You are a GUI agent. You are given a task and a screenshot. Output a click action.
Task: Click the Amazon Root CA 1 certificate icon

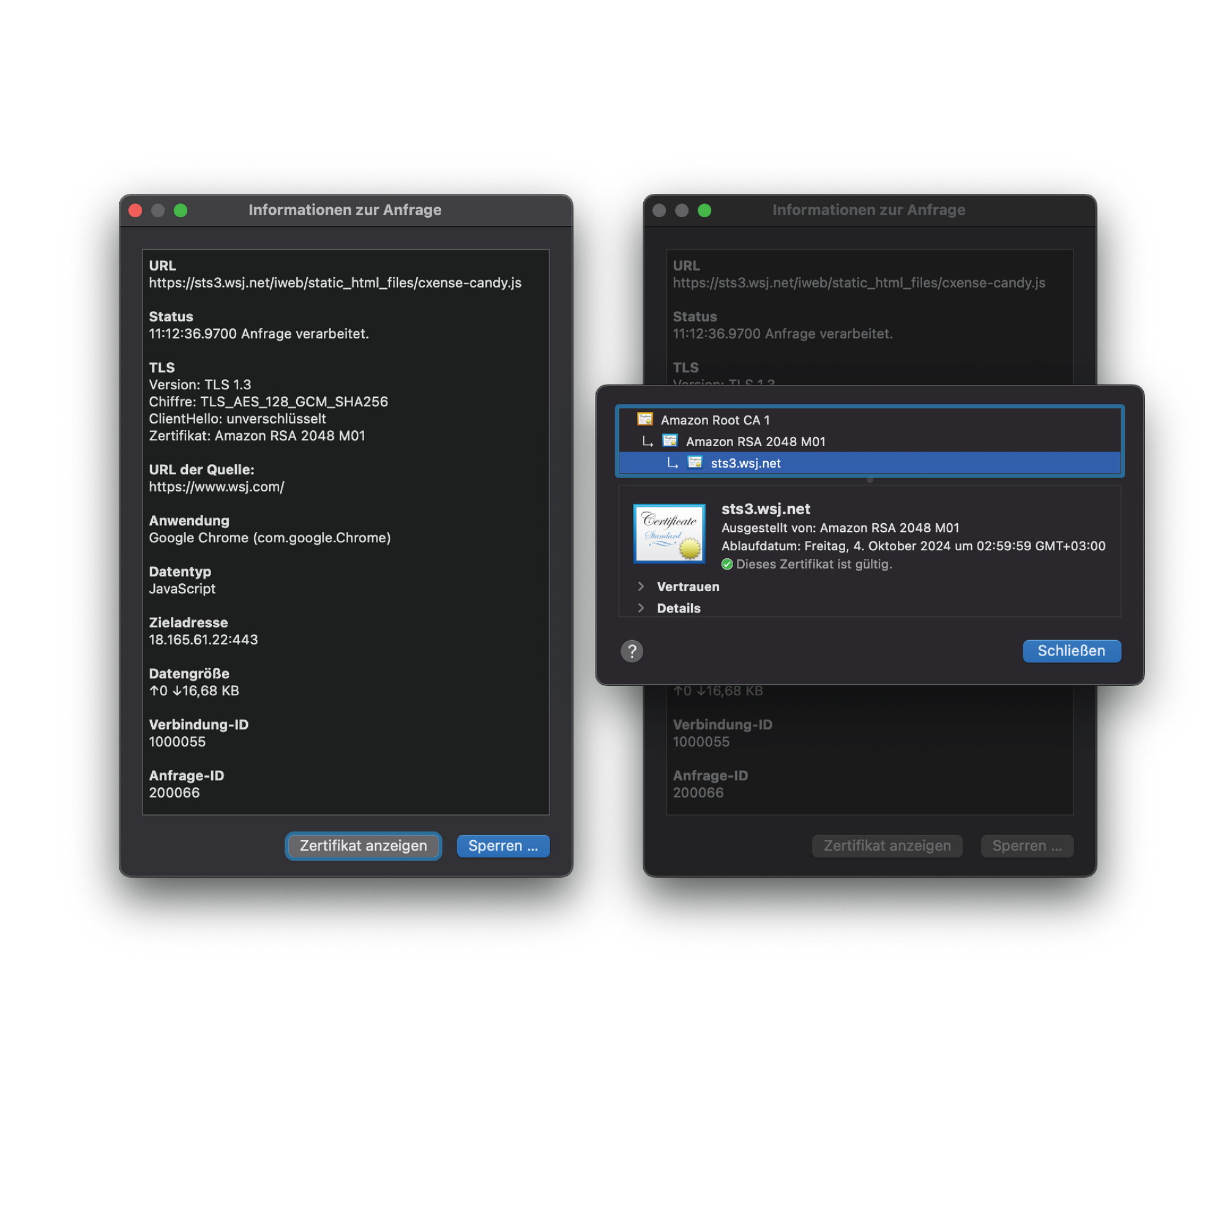tap(645, 419)
